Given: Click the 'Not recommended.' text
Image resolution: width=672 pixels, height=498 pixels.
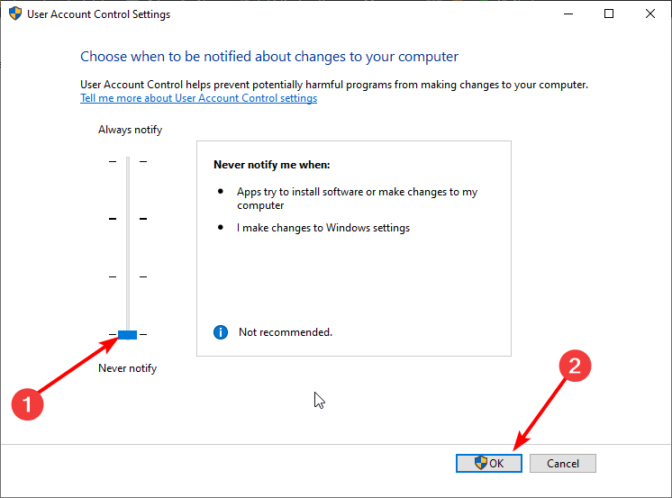Looking at the screenshot, I should click(286, 332).
